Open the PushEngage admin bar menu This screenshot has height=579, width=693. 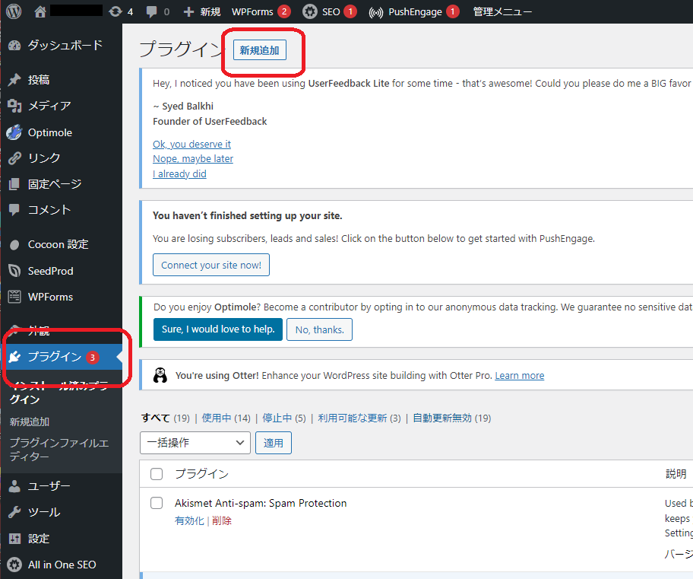point(415,12)
